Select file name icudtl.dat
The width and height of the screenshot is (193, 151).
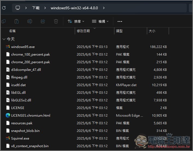coord(18,85)
